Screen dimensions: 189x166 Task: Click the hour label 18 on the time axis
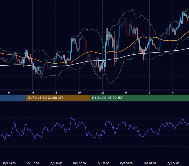click(x=56, y=93)
